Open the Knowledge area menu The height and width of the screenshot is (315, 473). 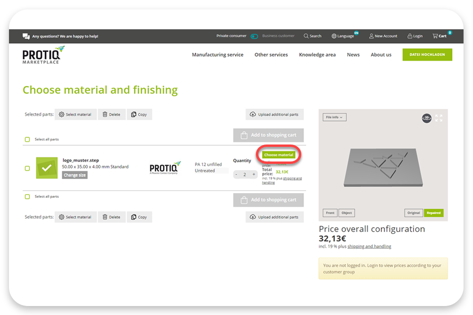pos(317,54)
